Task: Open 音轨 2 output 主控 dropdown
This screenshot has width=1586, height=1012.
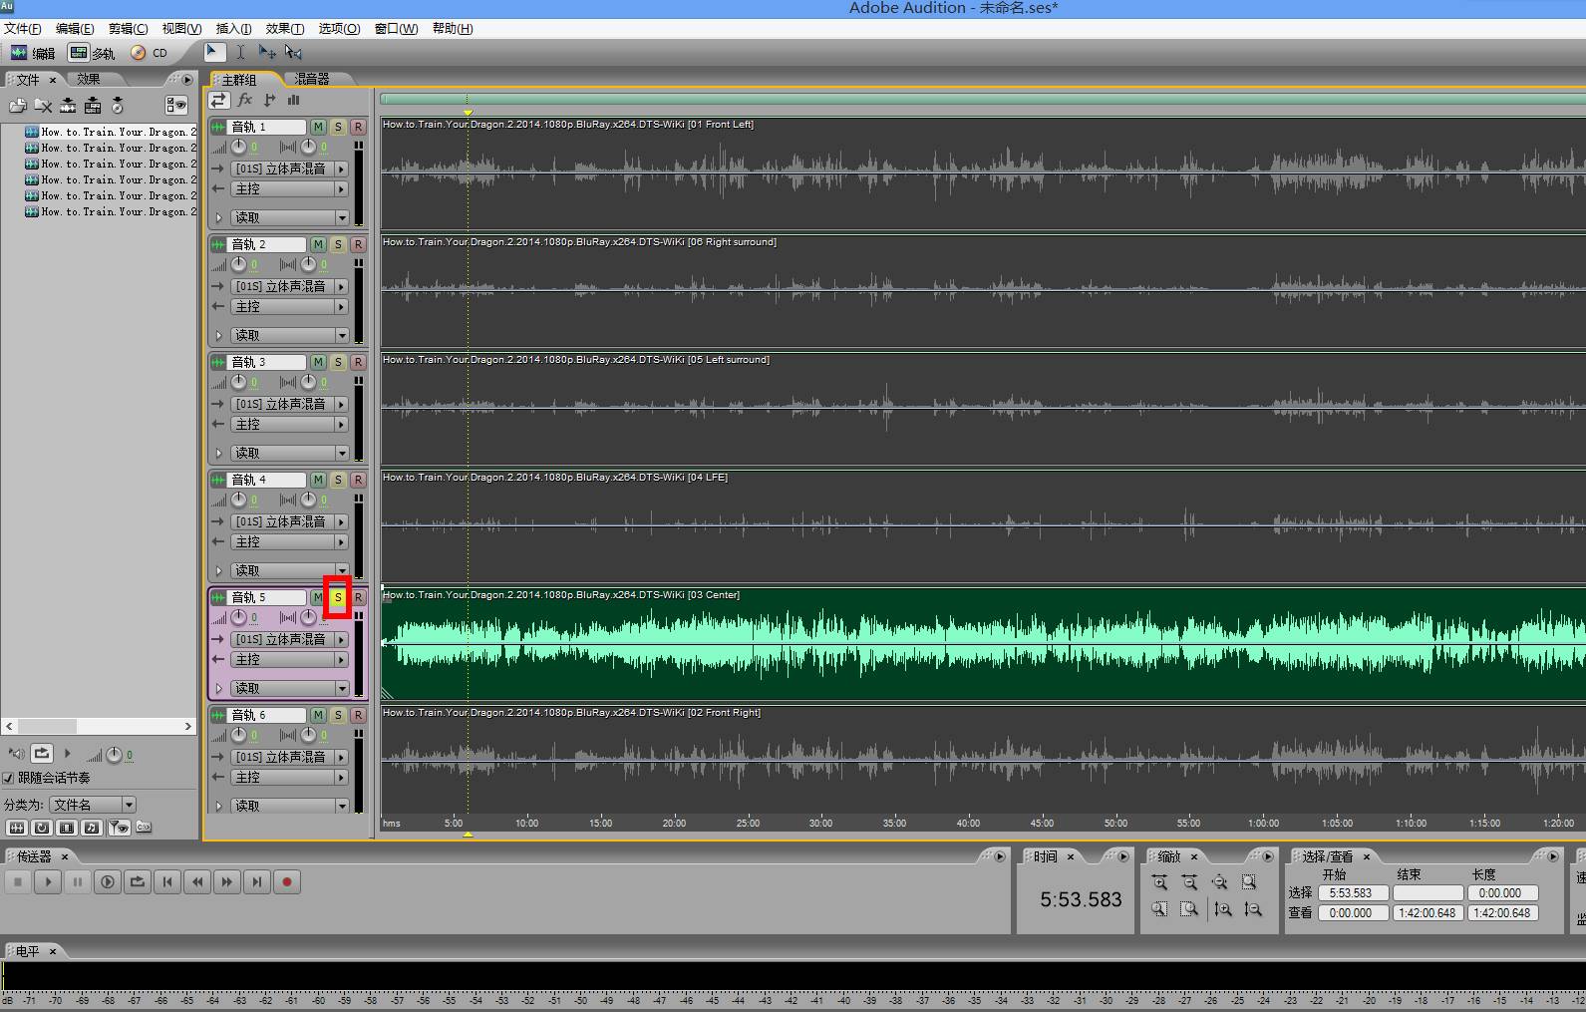Action: point(290,306)
